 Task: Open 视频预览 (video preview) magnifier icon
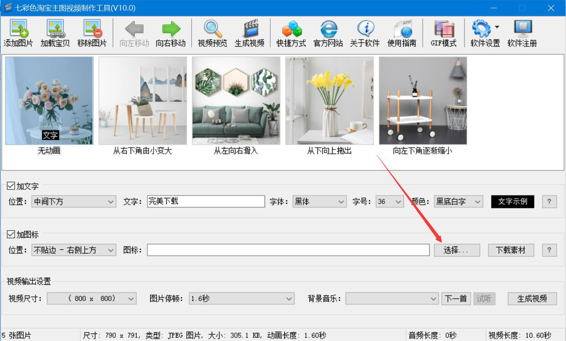pos(213,29)
